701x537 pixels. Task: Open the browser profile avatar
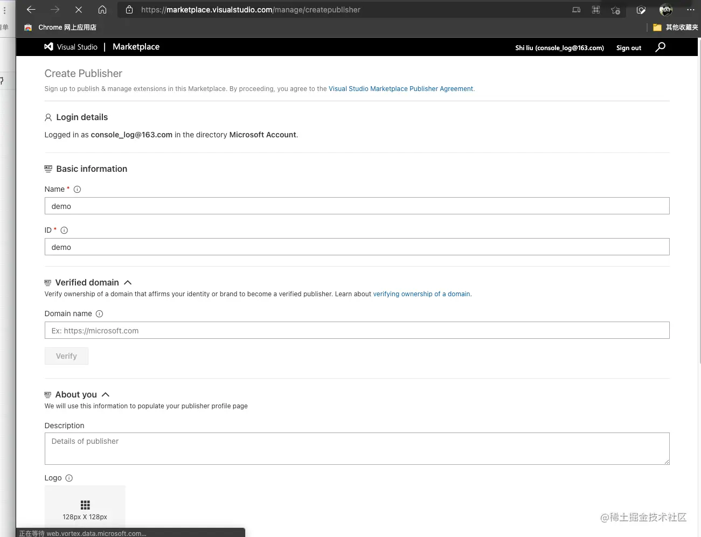666,10
